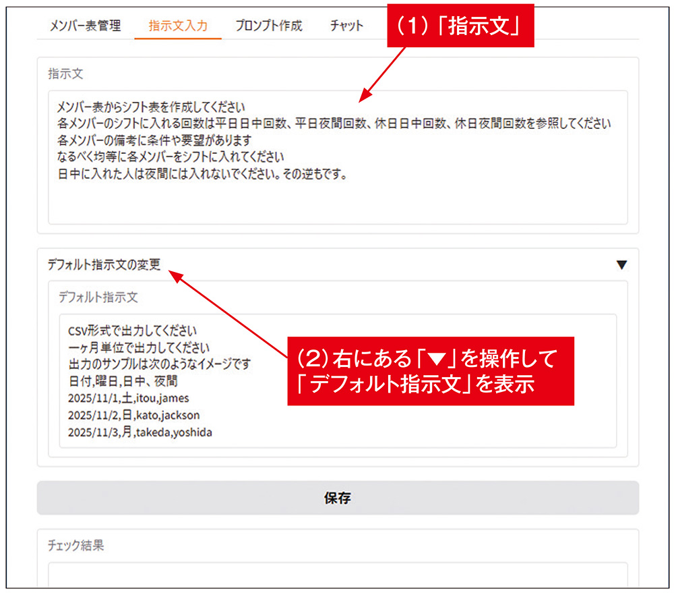Click the line メンバー表からシフト表を作成してください

coord(151,107)
